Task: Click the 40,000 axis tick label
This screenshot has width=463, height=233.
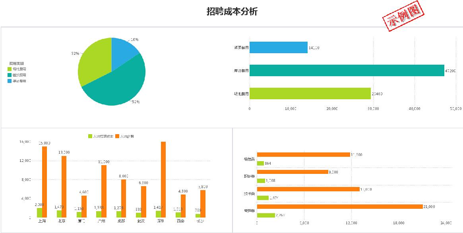Action: (414, 109)
